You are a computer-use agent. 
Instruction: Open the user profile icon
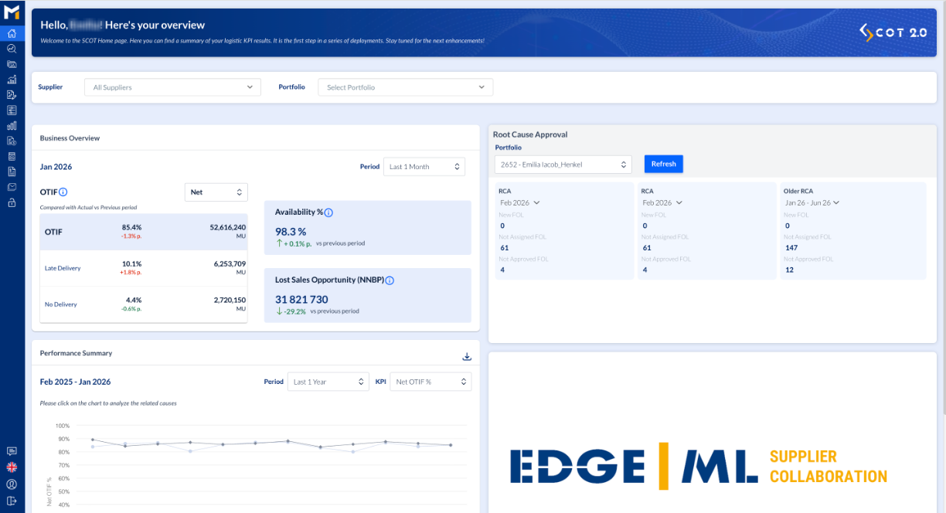tap(12, 484)
